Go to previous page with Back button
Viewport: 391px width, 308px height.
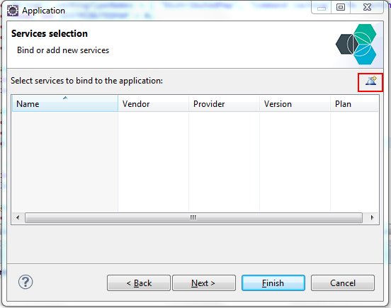click(139, 283)
